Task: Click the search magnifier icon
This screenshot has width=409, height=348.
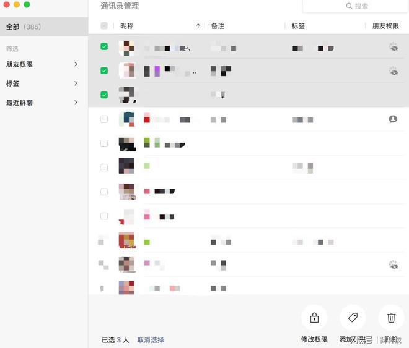Action: click(x=349, y=6)
